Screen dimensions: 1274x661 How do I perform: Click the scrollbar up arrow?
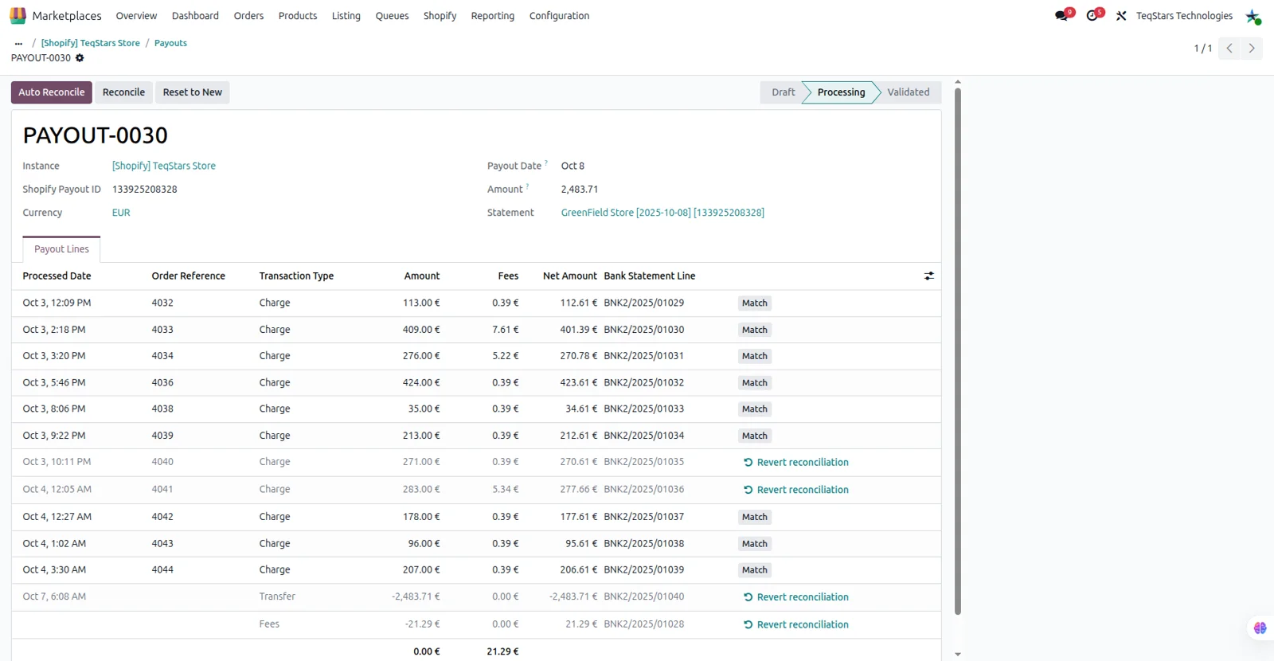(x=957, y=82)
